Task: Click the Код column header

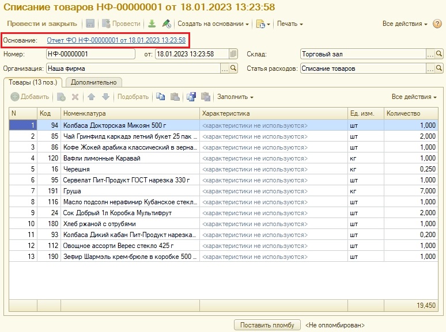Action: coord(49,113)
